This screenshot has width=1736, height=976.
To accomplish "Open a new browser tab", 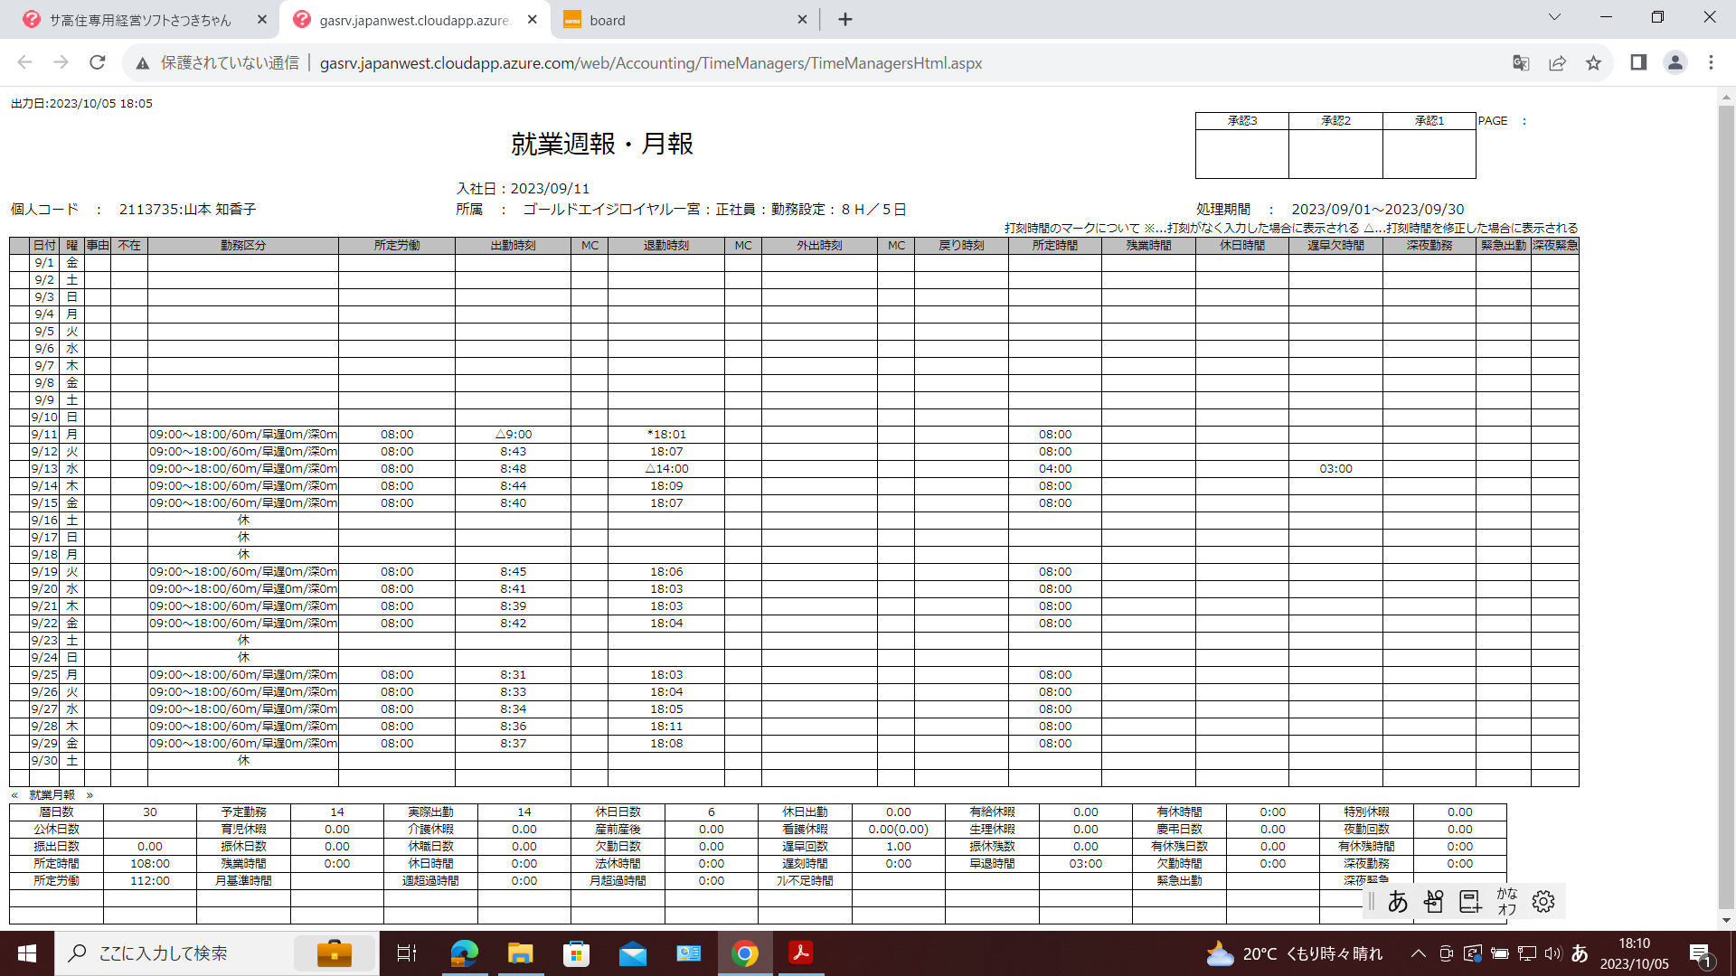I will pyautogui.click(x=844, y=20).
